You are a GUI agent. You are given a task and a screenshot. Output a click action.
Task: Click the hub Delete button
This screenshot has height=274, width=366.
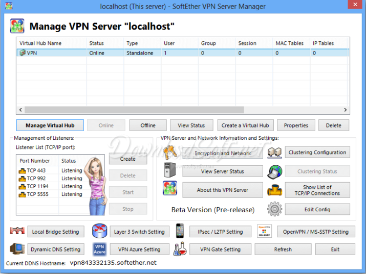tap(334, 126)
